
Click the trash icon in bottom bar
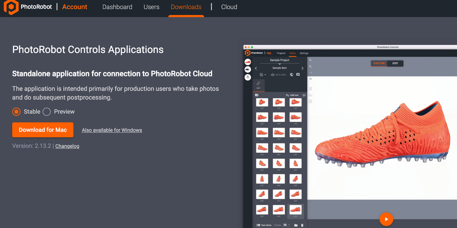(x=302, y=225)
